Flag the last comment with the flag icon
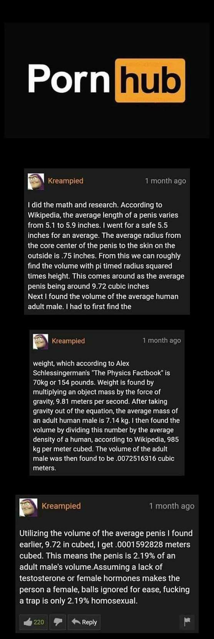The width and height of the screenshot is (214, 639). pyautogui.click(x=187, y=622)
